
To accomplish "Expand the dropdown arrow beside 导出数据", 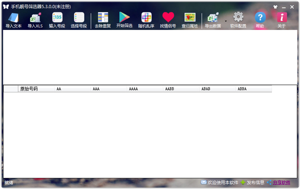I will (x=226, y=21).
